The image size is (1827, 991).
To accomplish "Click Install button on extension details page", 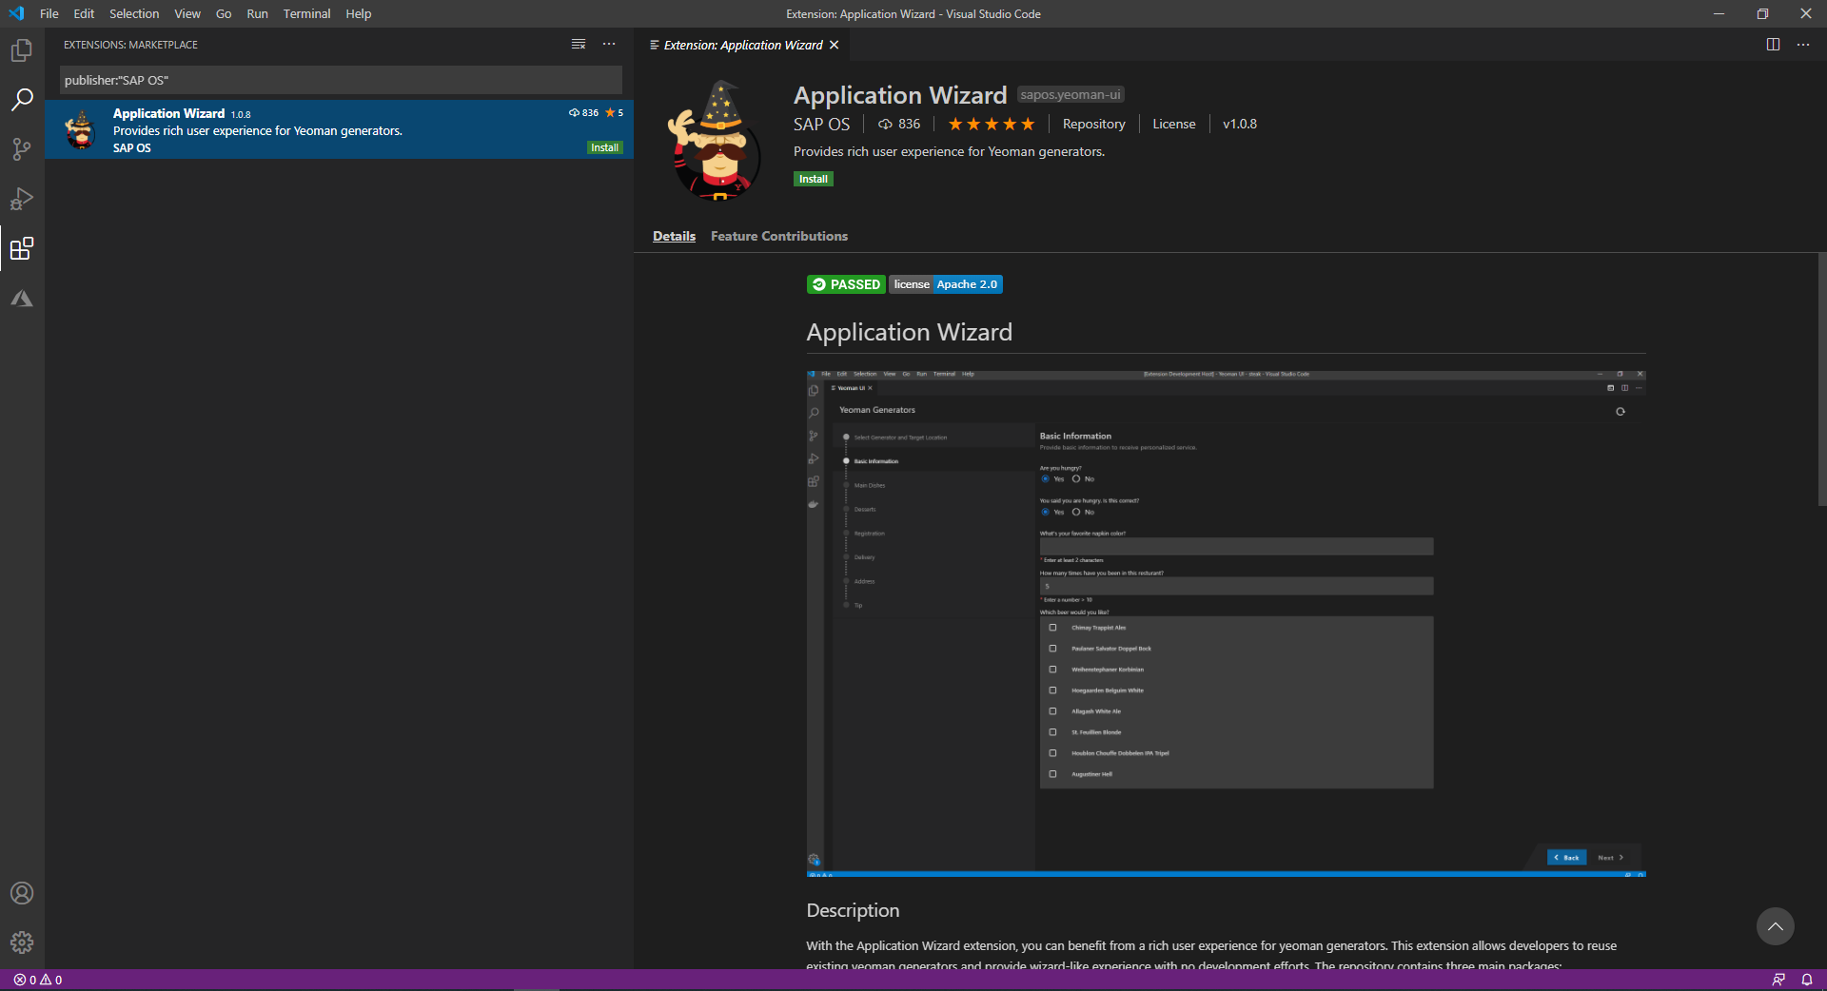I will [813, 179].
